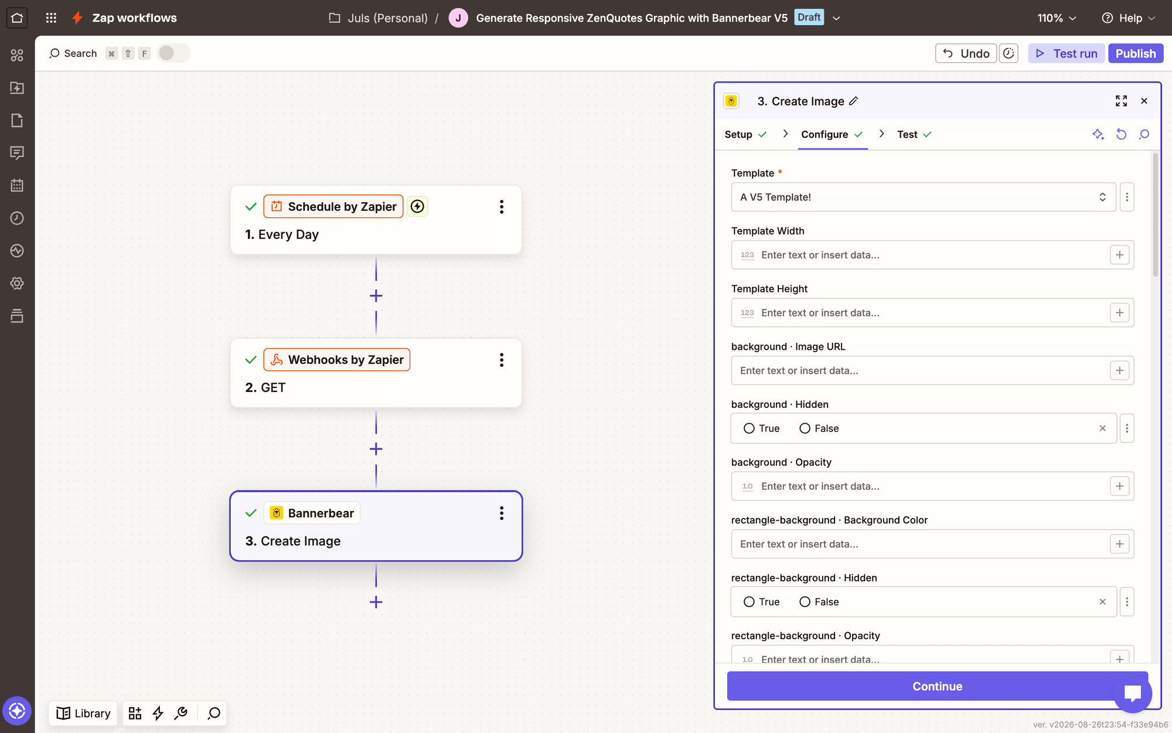This screenshot has height=733, width=1172.
Task: Open version history clock next to Undo
Action: 1009,53
